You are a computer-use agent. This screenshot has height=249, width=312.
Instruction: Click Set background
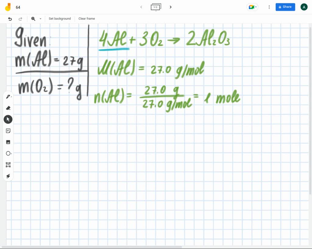[x=60, y=19]
